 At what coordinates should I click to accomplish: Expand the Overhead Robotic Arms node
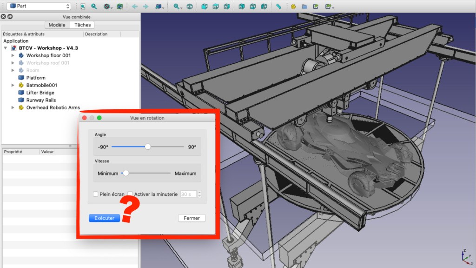coord(13,107)
